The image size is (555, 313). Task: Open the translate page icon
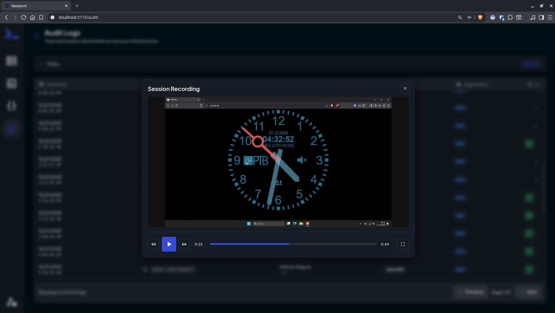point(460,17)
